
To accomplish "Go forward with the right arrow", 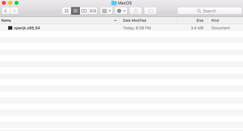I will tap(14, 11).
